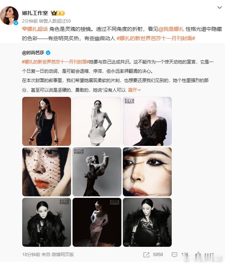Click the 娜扎工作室 profile avatar
The width and height of the screenshot is (225, 265).
(9, 16)
